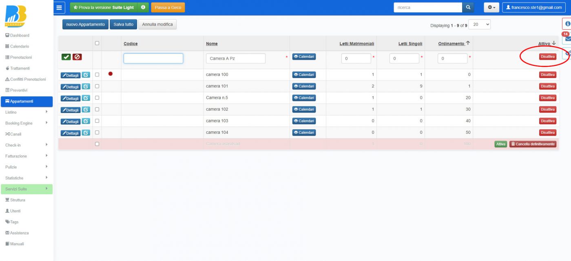Toggle the select-all header checkbox

[x=97, y=43]
